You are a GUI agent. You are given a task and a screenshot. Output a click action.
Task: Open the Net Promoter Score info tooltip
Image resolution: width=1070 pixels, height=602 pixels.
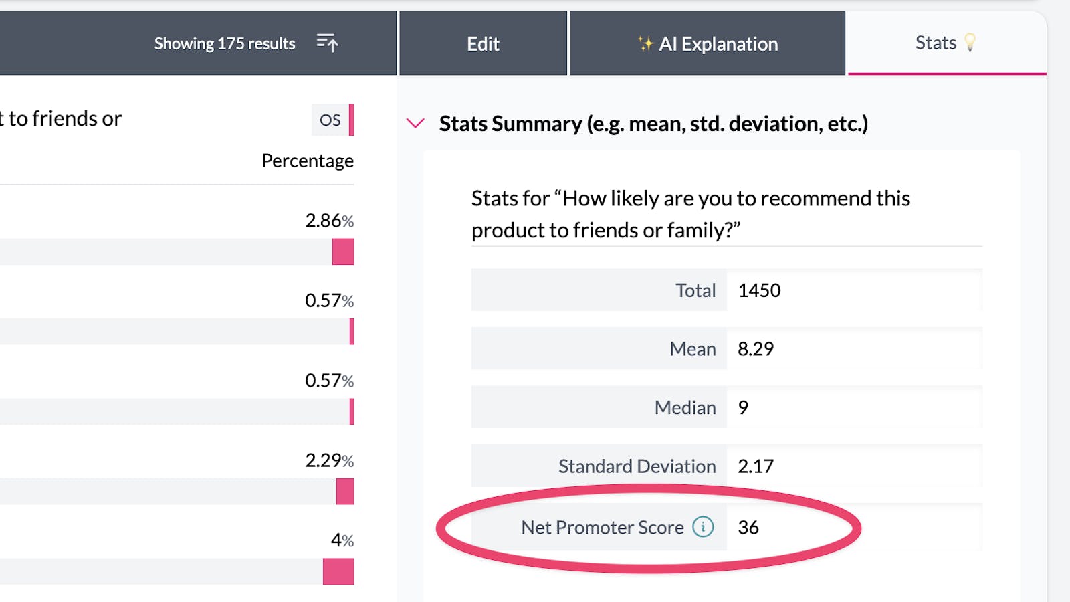(x=703, y=527)
